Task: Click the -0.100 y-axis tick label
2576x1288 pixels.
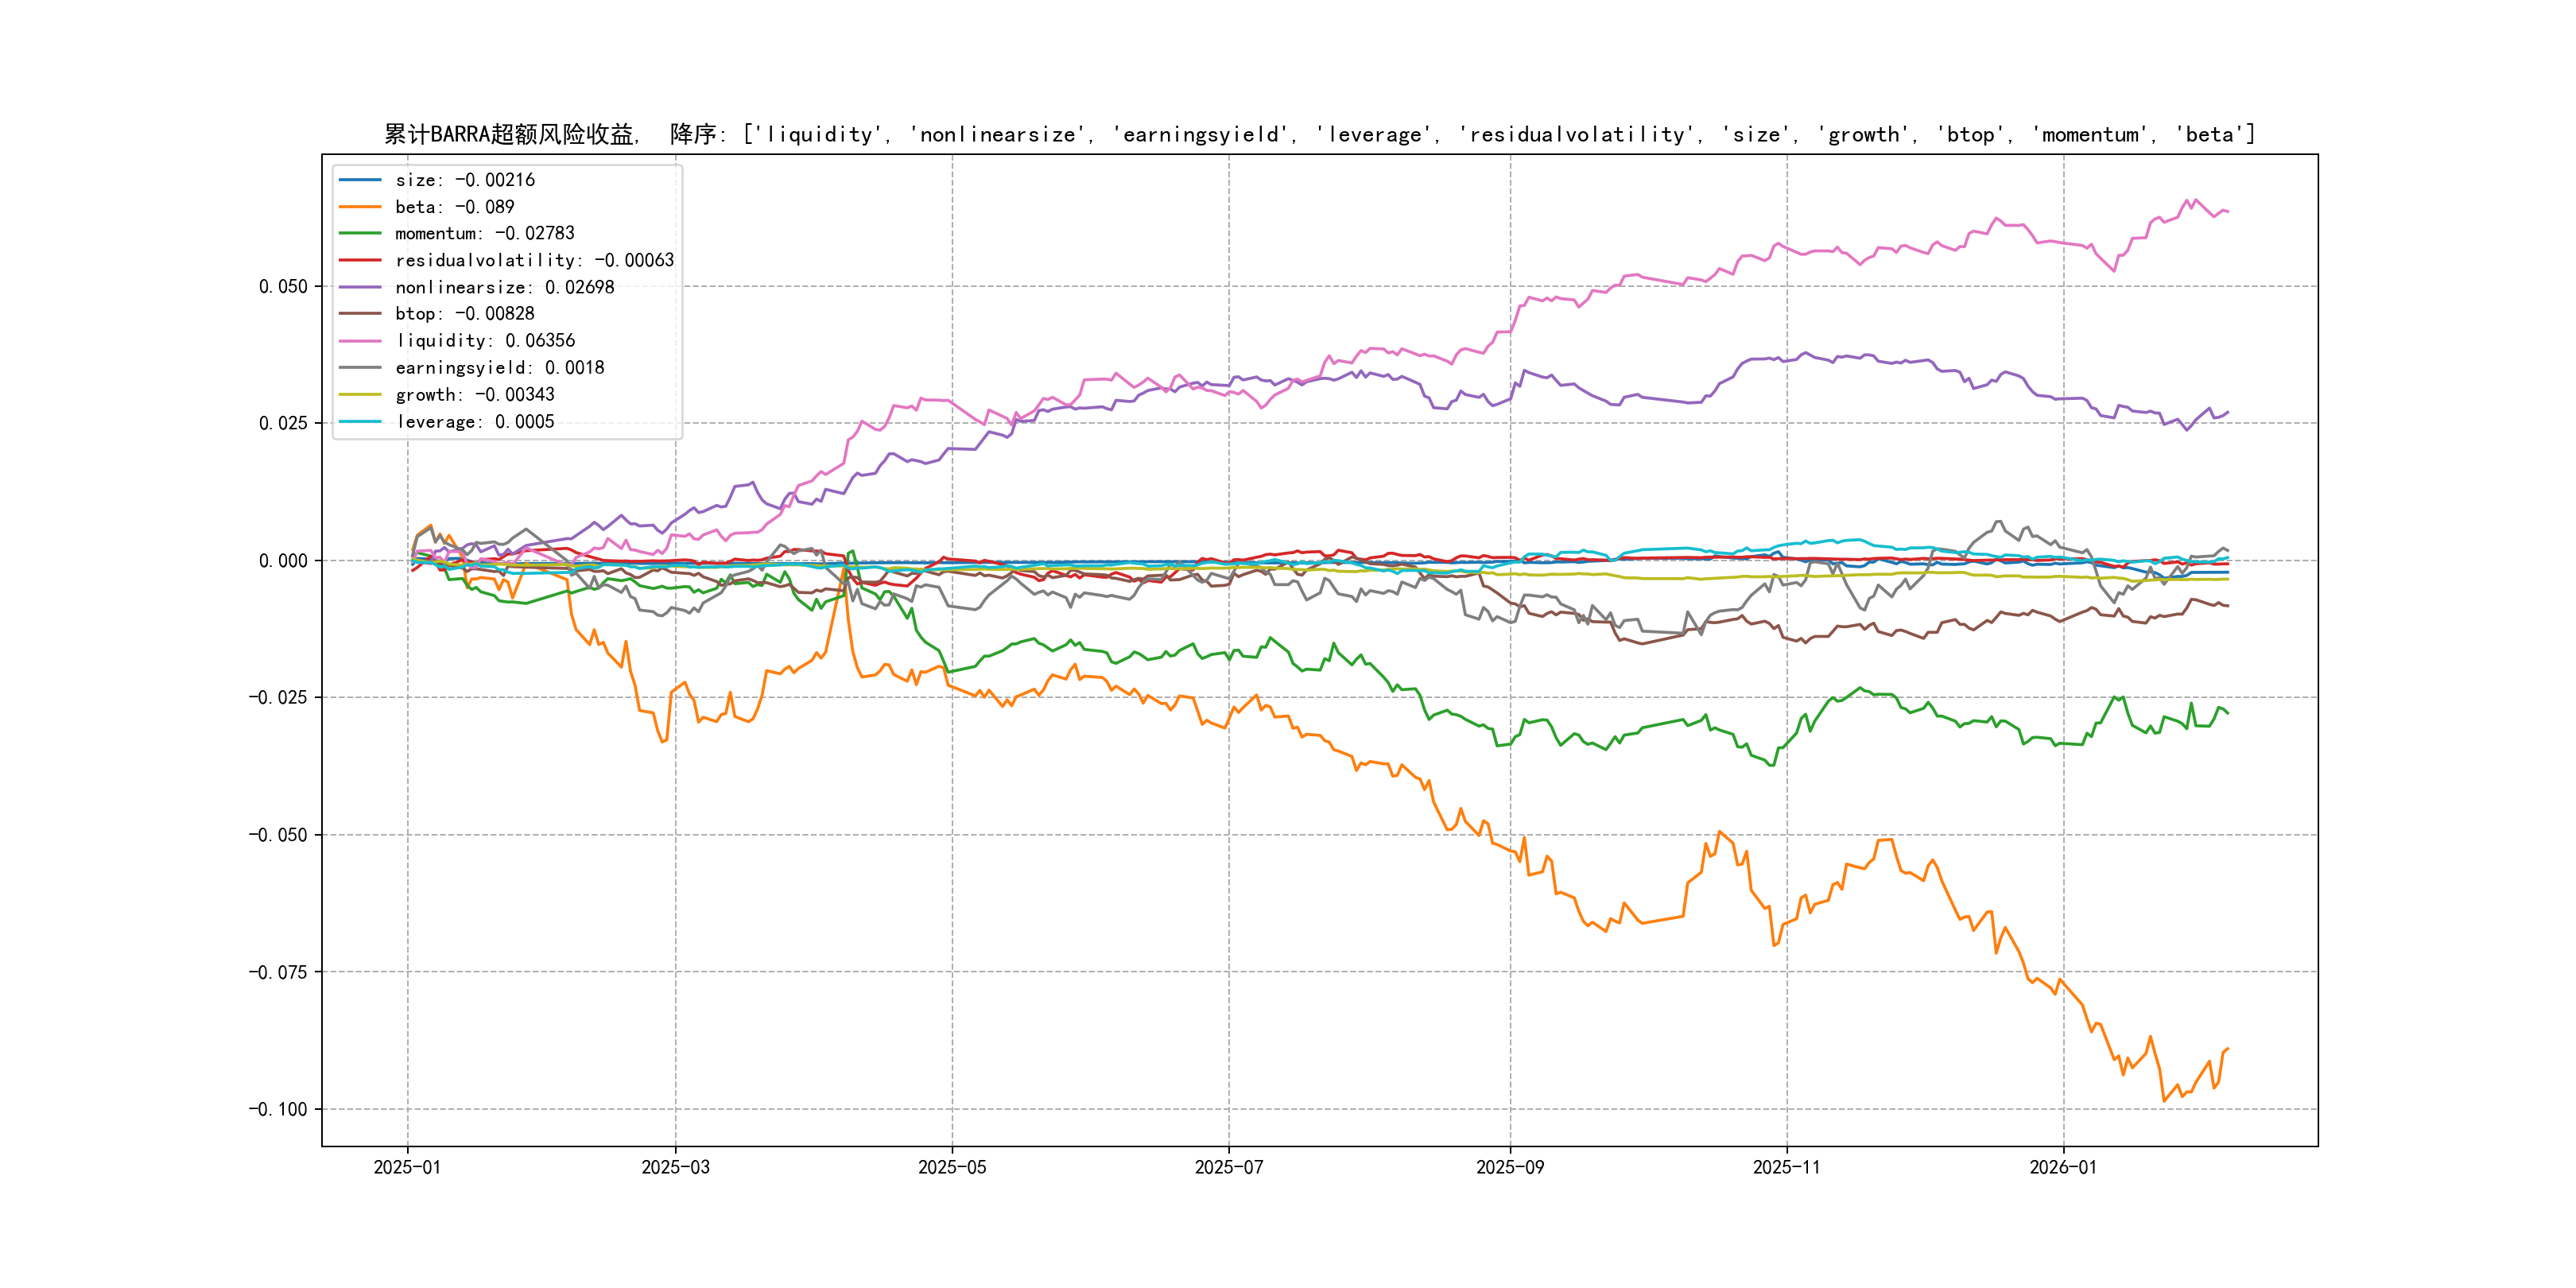Action: [x=278, y=1109]
